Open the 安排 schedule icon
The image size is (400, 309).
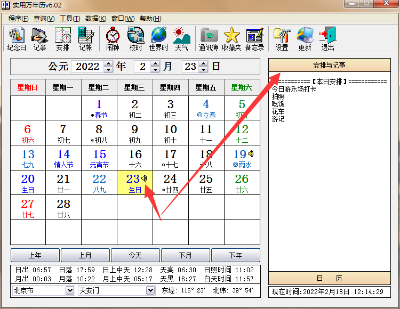(62, 39)
